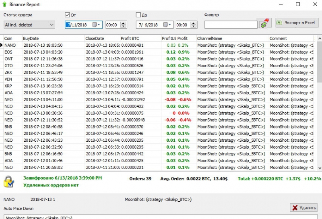Click the Binance Report green arrow icon
322x219 pixels.
4,4
